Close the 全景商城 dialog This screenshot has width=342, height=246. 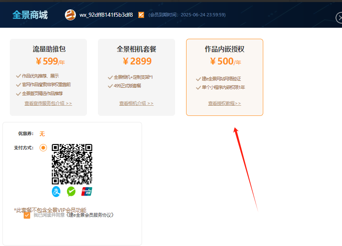339,18
